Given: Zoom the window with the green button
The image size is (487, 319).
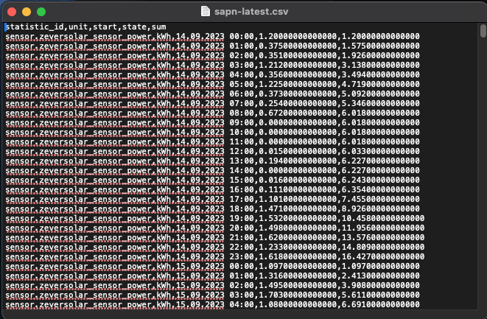Looking at the screenshot, I should tap(41, 12).
